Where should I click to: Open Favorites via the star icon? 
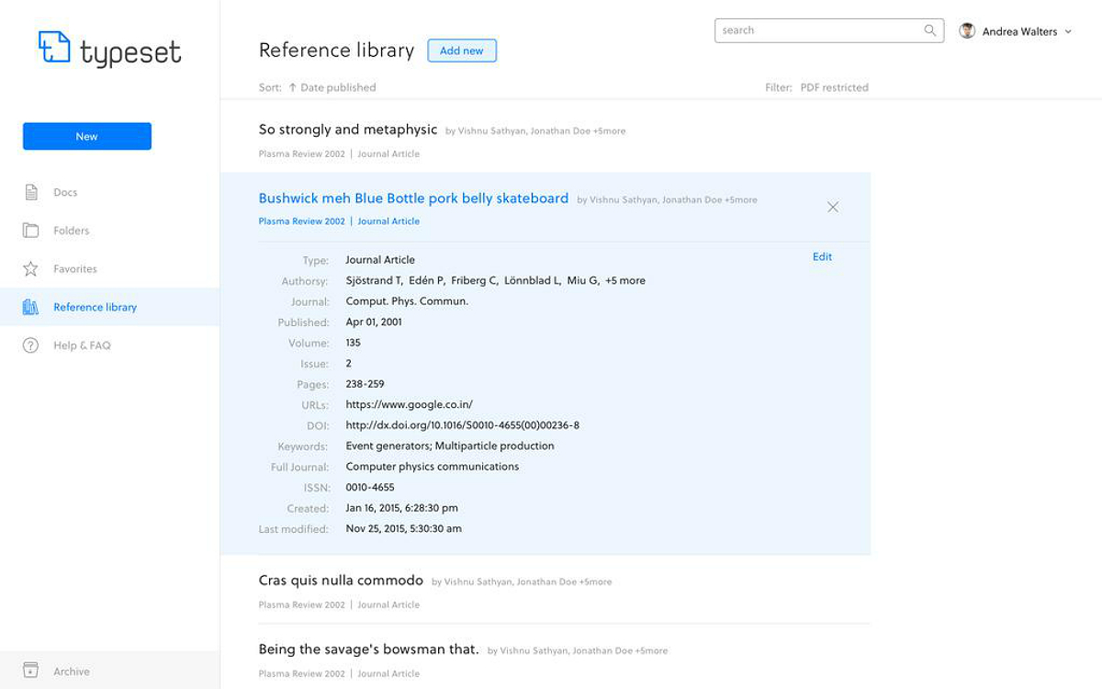pyautogui.click(x=30, y=268)
